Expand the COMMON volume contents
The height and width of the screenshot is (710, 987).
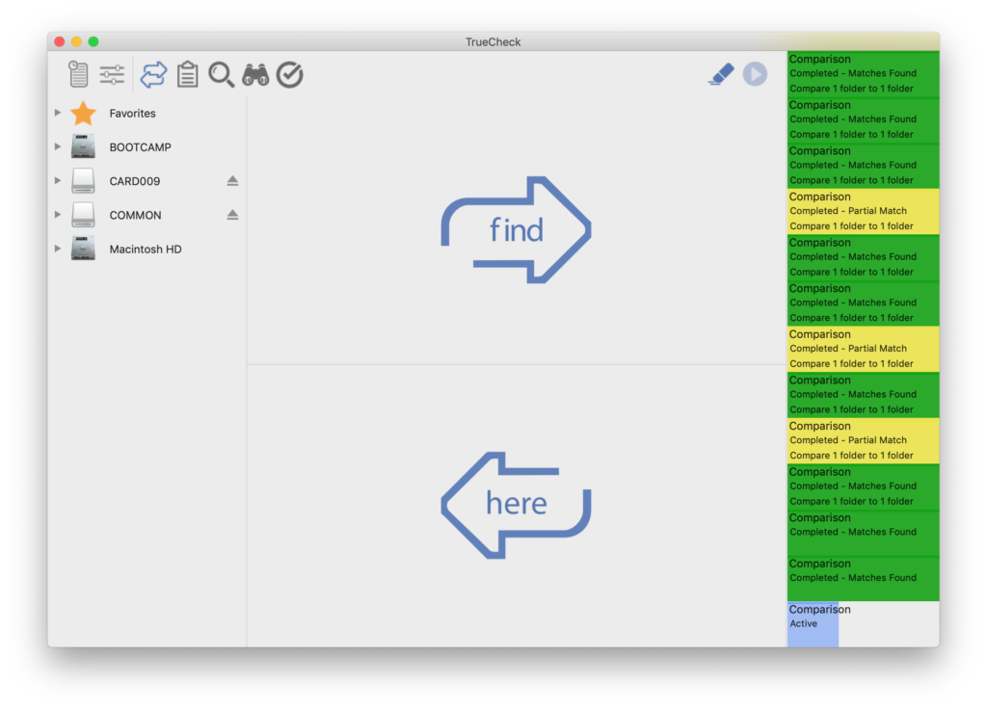[57, 215]
